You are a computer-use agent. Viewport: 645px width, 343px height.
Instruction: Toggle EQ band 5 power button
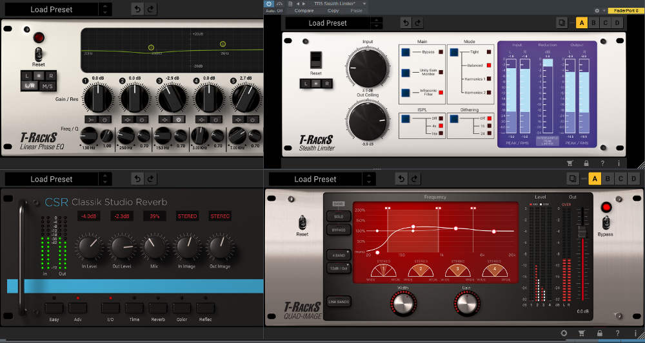(252, 120)
